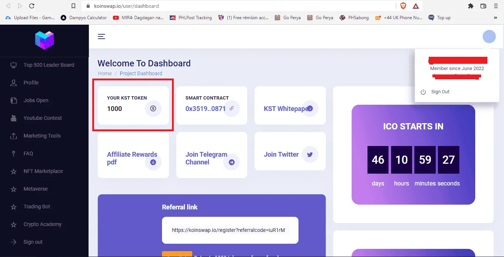Click the Metaverse star icon
Image resolution: width=504 pixels, height=257 pixels.
point(14,189)
